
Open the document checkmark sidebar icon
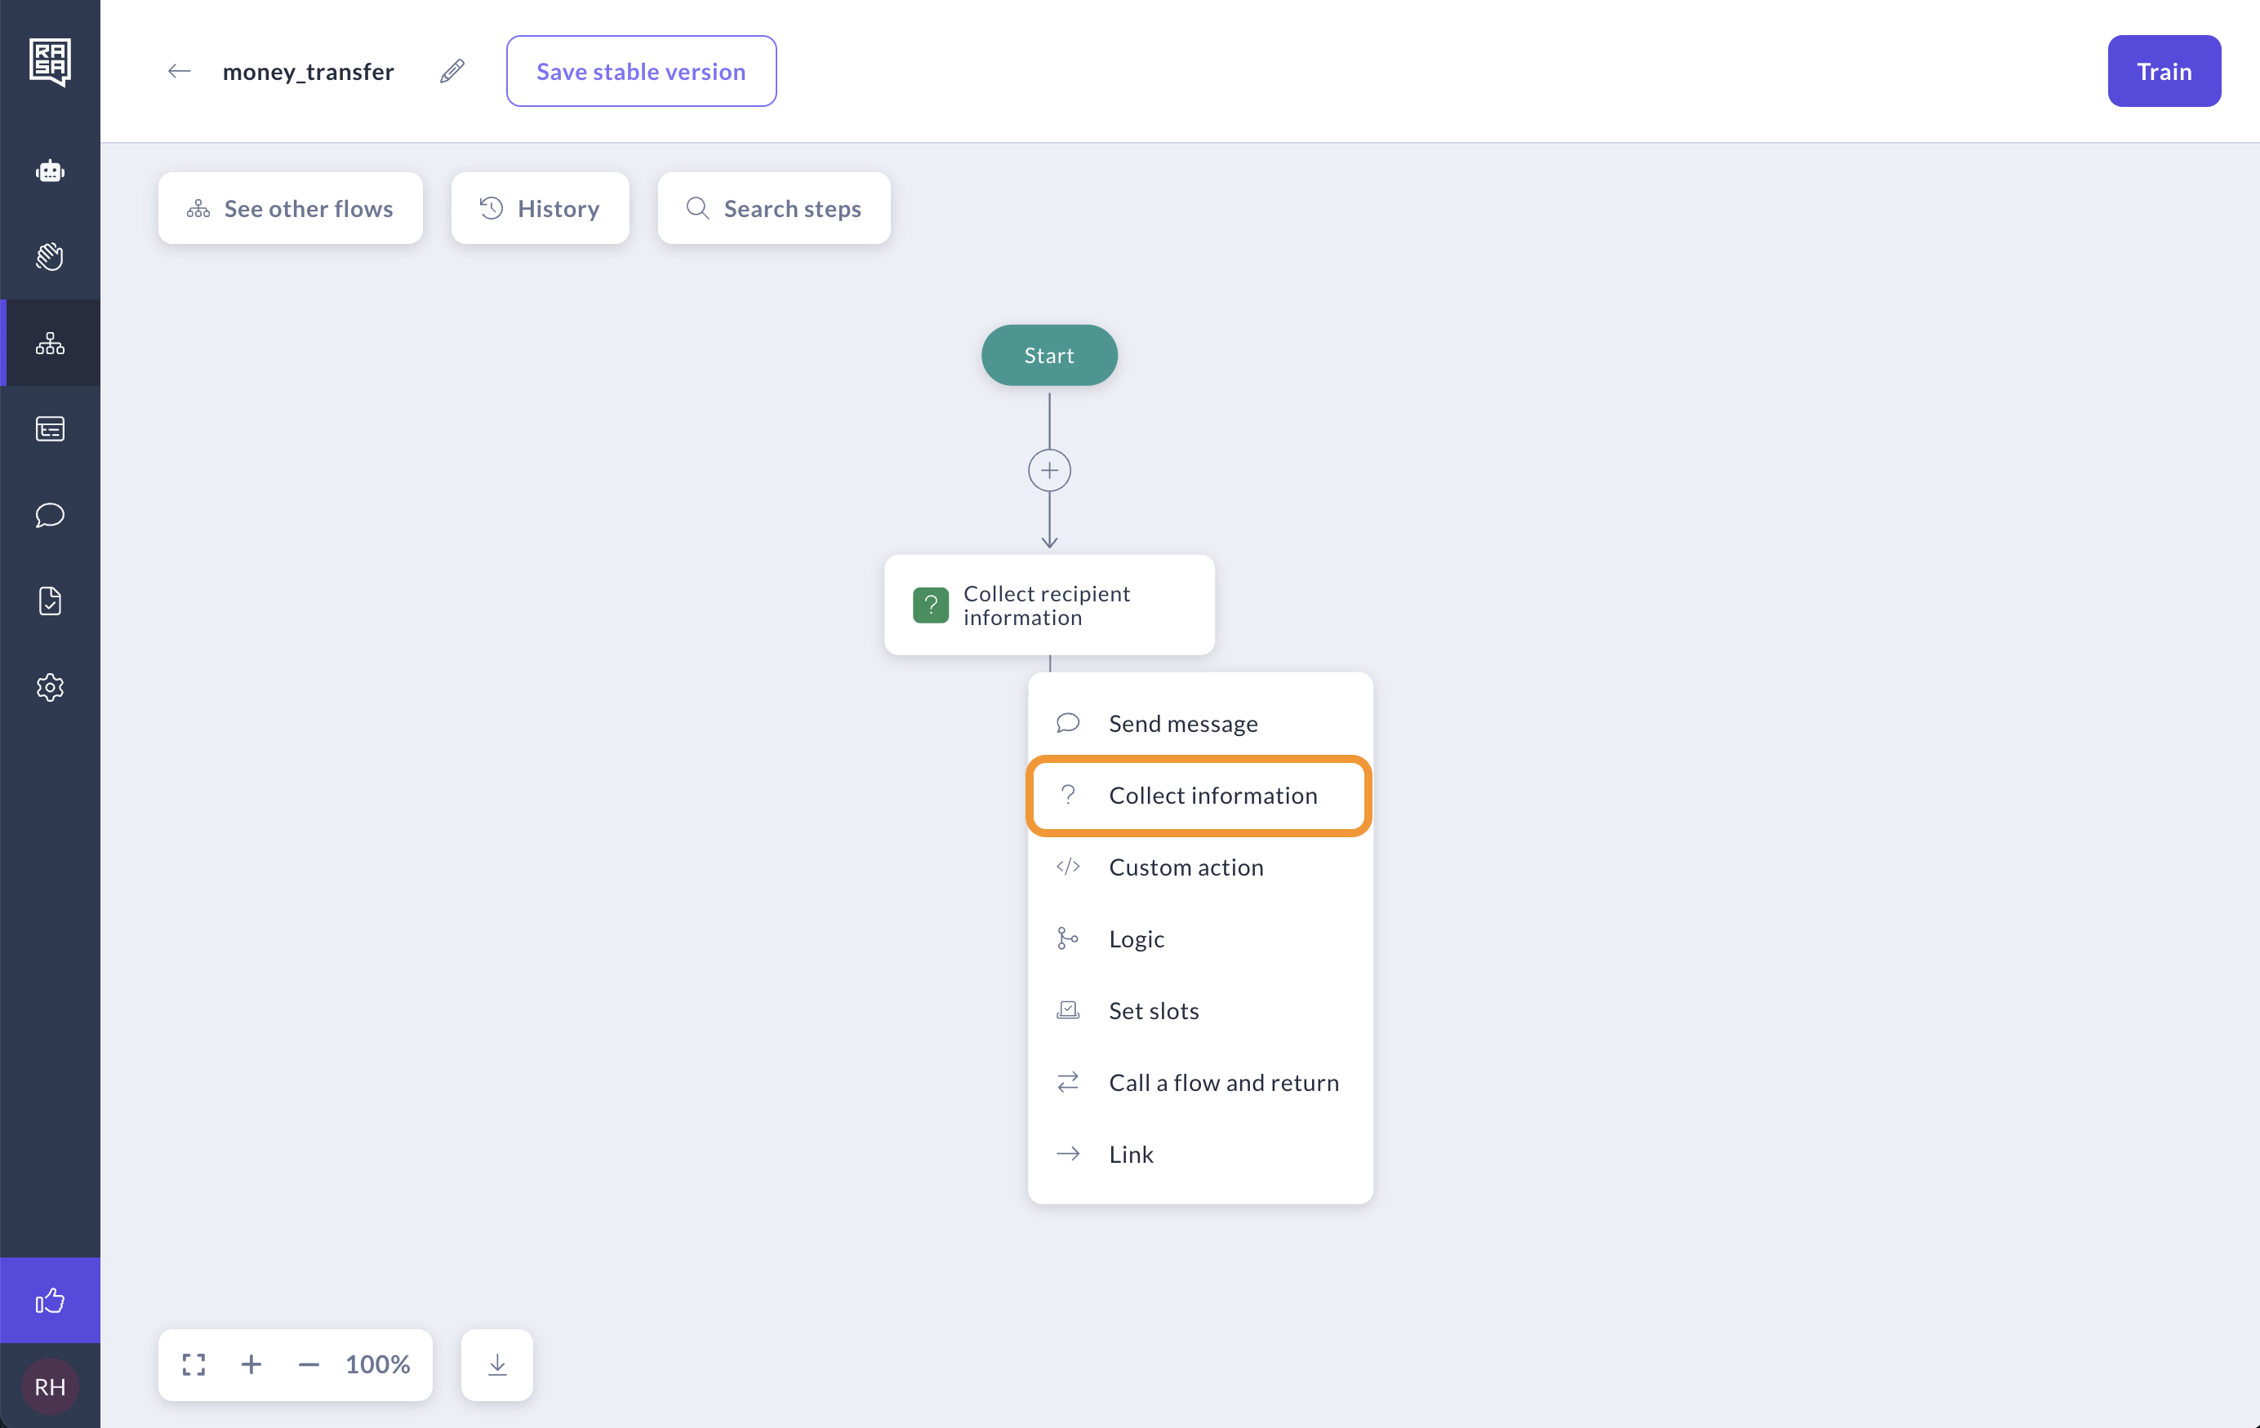click(x=50, y=601)
